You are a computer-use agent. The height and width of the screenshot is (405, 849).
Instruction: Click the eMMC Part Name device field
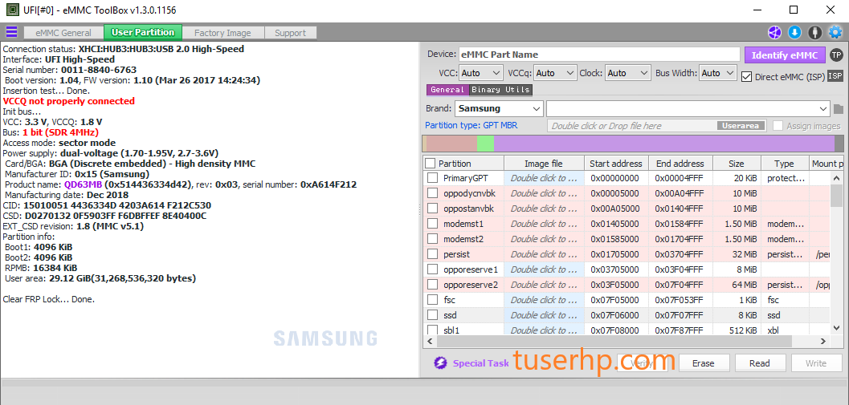point(599,55)
